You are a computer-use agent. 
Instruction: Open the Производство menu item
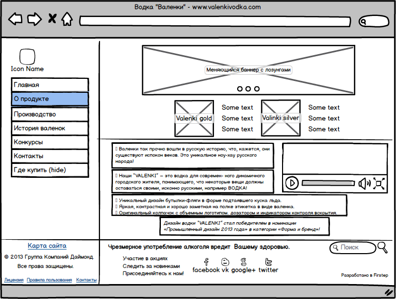click(x=50, y=114)
